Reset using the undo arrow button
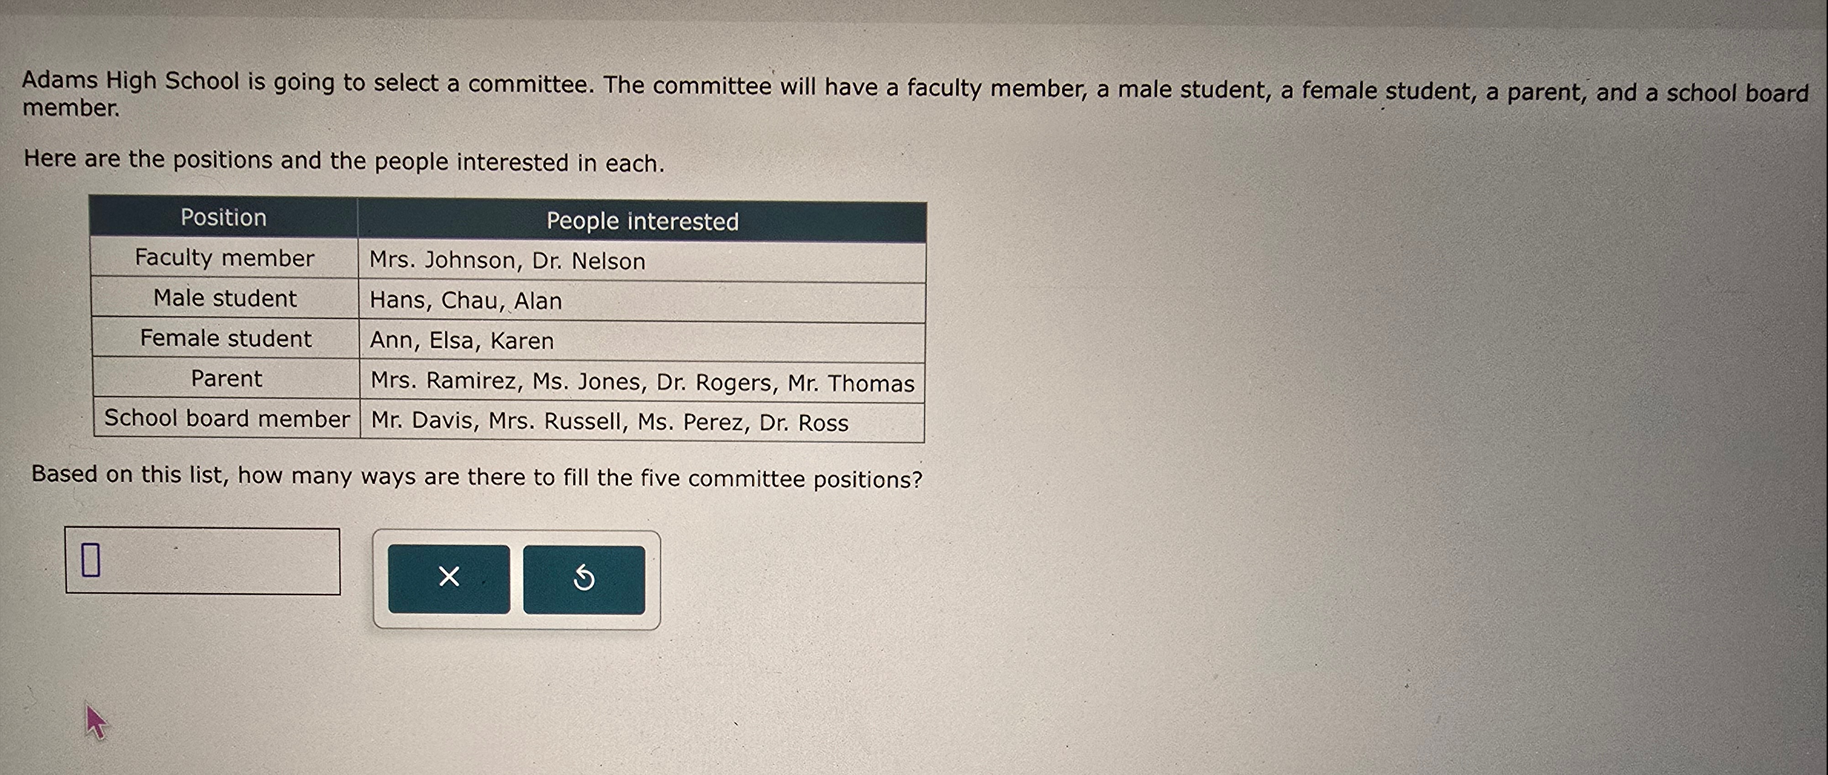 click(584, 579)
